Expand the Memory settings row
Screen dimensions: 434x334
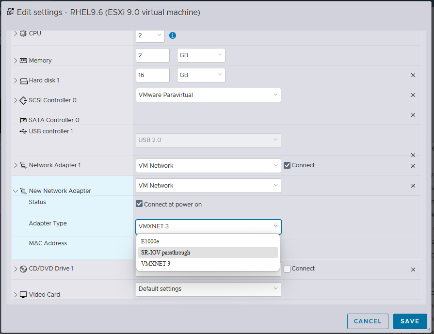(16, 61)
